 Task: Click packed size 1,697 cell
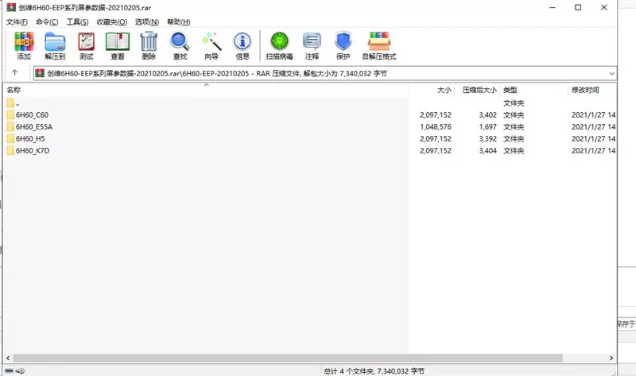(x=487, y=126)
